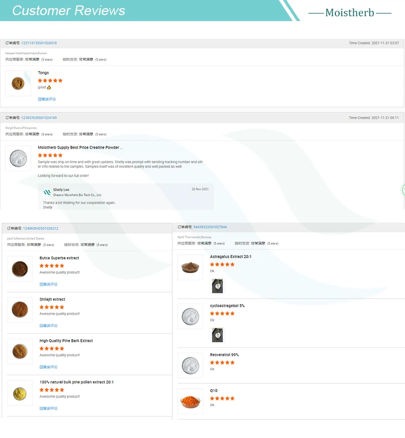
Task: Open order number 122114135501024018
Action: (39, 43)
